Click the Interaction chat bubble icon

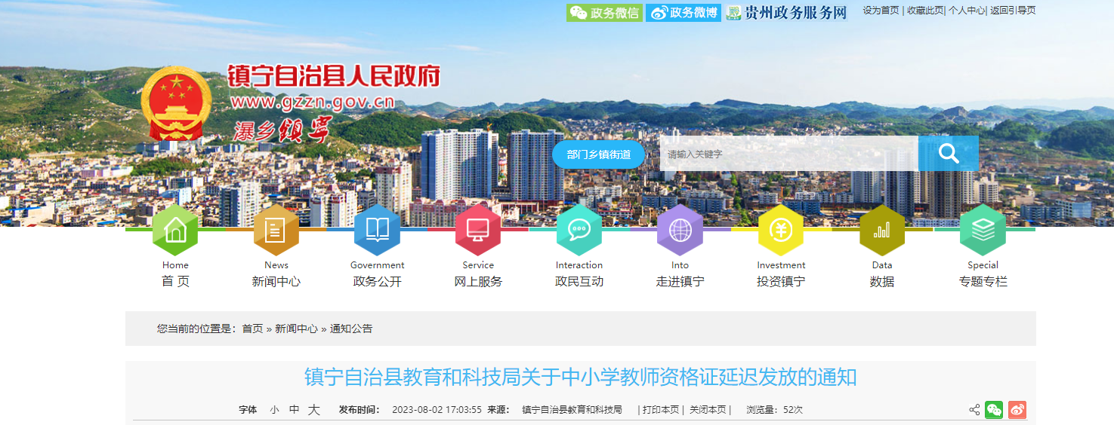tap(579, 230)
